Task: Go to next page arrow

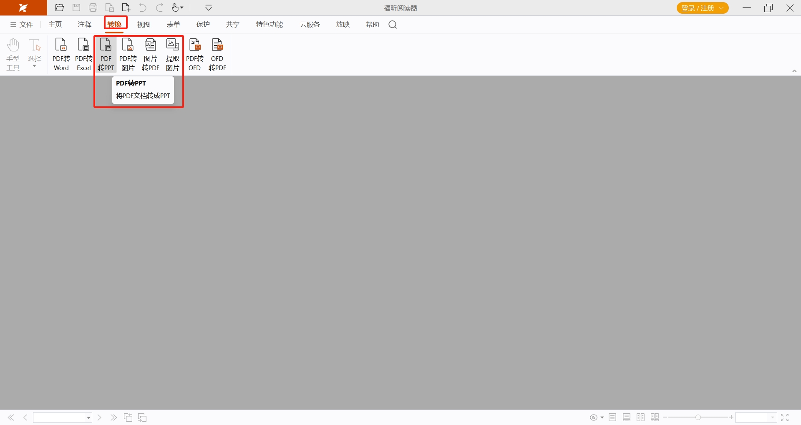Action: [x=99, y=417]
